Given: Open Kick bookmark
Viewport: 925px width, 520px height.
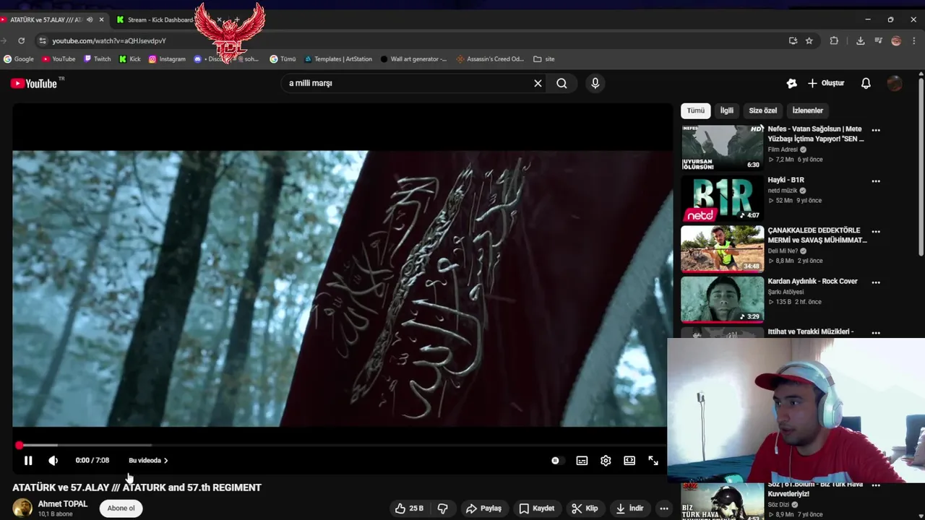Looking at the screenshot, I should tap(130, 58).
